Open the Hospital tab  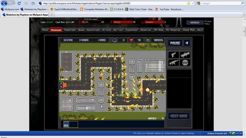[x=146, y=30]
